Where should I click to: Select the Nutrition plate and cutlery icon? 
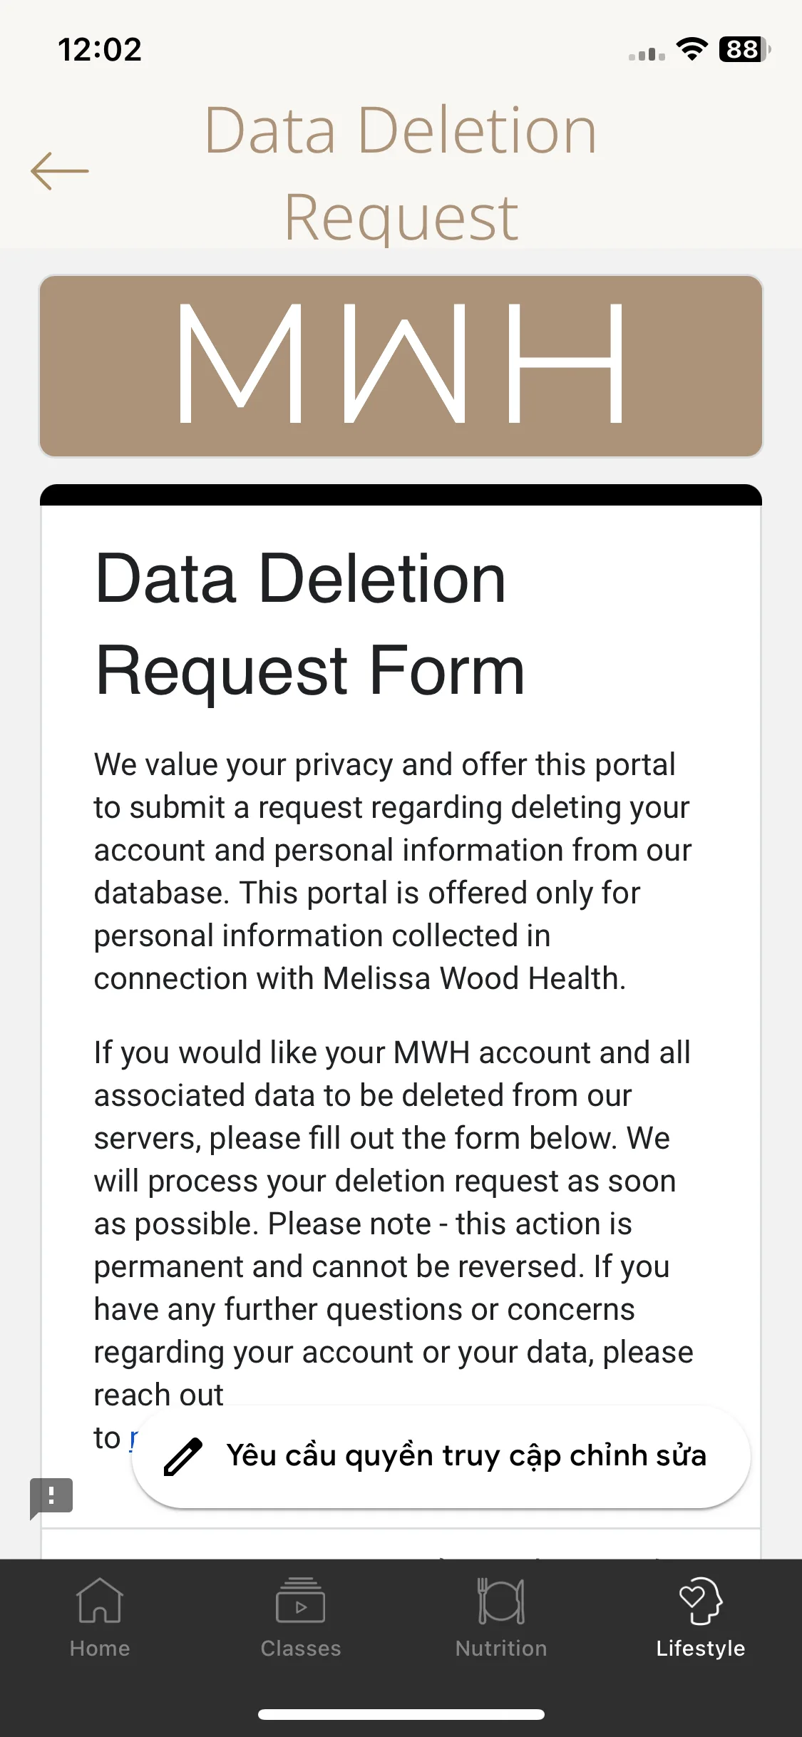pos(501,1600)
